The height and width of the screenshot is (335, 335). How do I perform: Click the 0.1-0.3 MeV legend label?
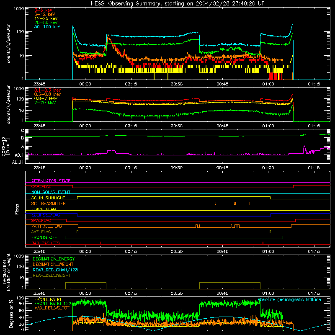pyautogui.click(x=48, y=90)
